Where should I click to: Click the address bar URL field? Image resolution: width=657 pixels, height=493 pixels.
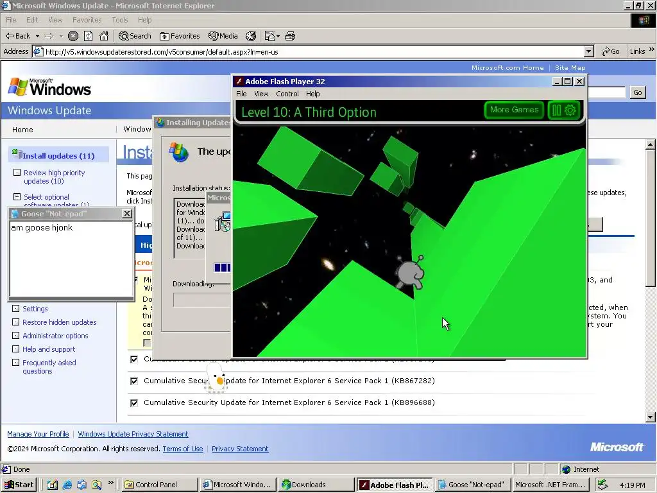[x=313, y=51]
